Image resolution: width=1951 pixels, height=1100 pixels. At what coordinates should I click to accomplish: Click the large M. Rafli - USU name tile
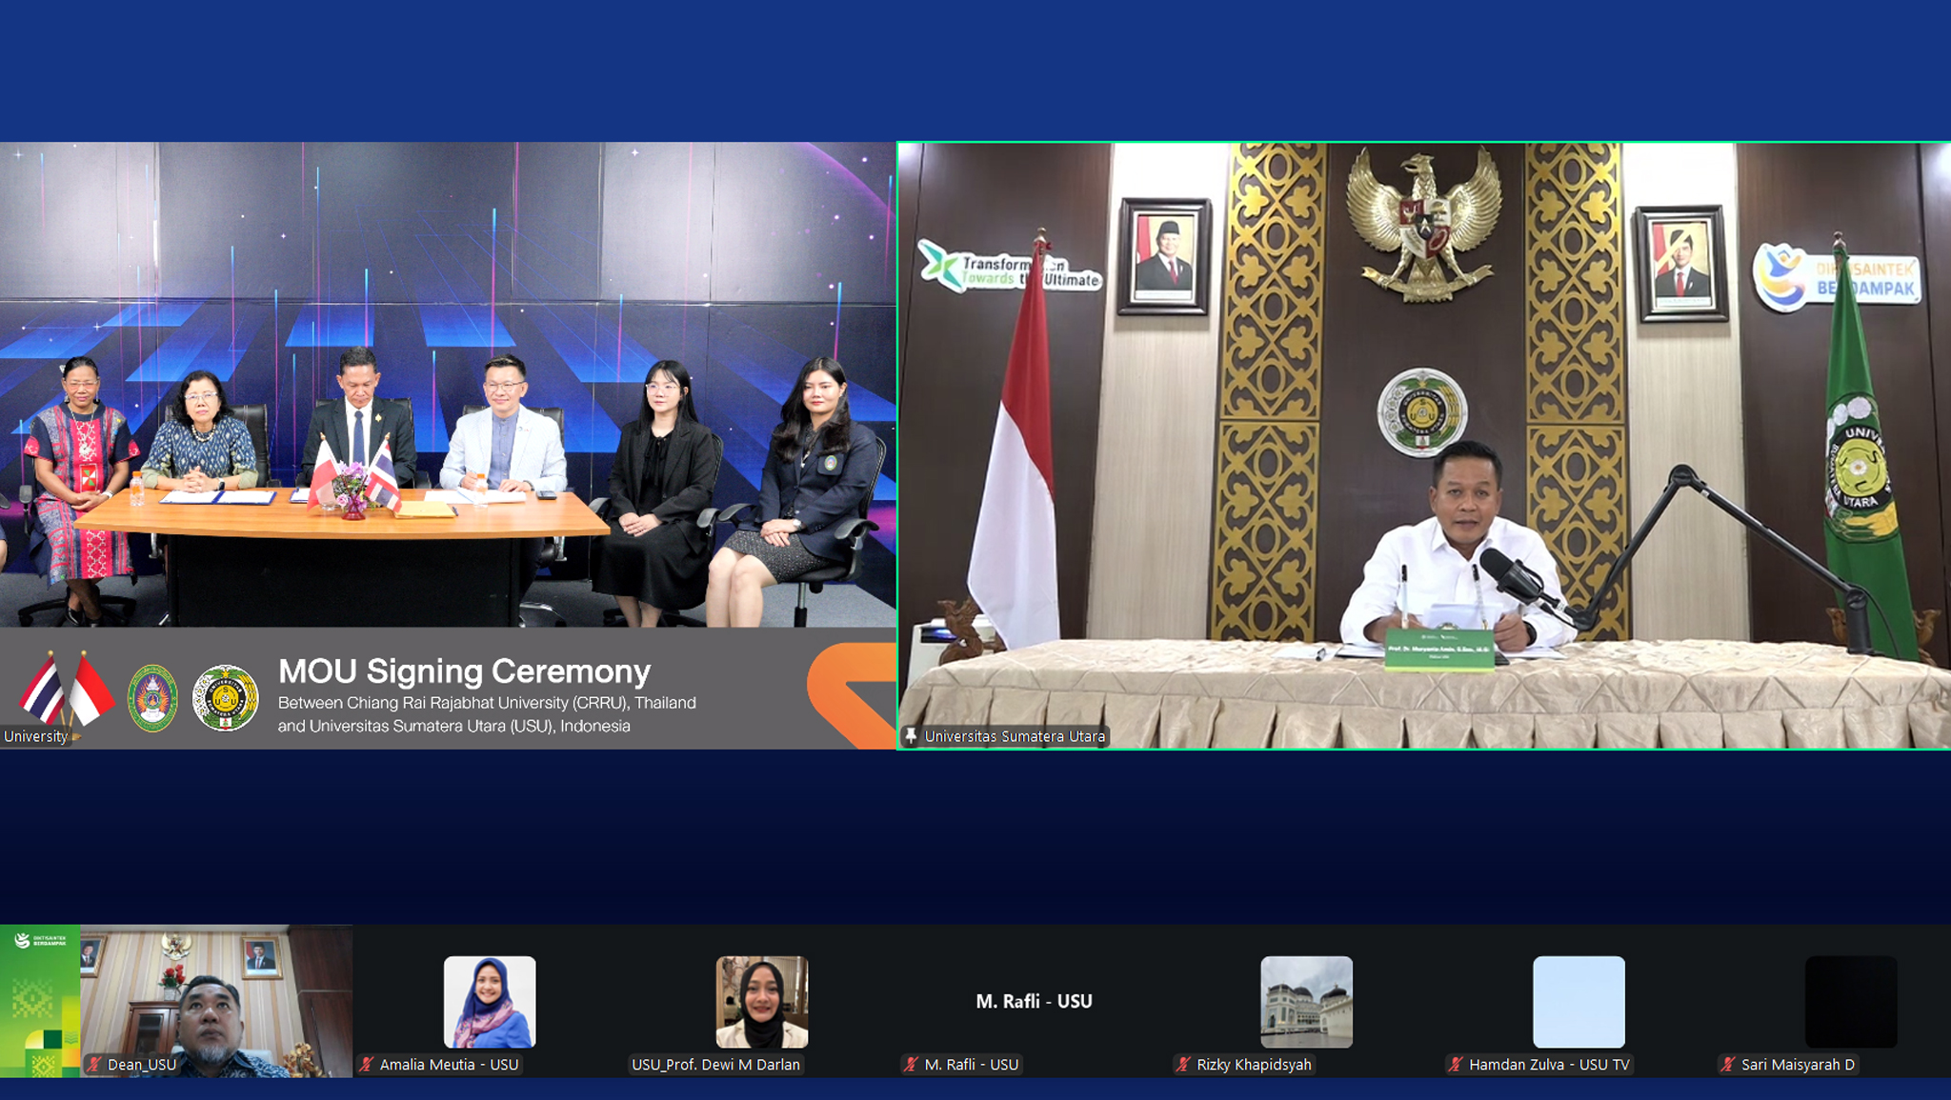1034,1001
